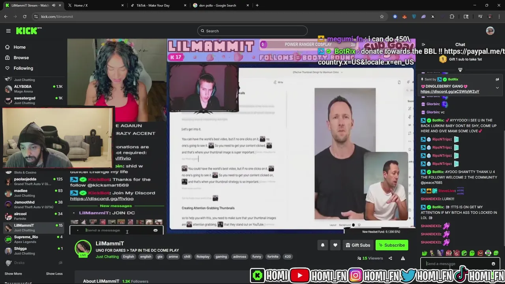Switch to the don pollo Google Search tab

(221, 5)
